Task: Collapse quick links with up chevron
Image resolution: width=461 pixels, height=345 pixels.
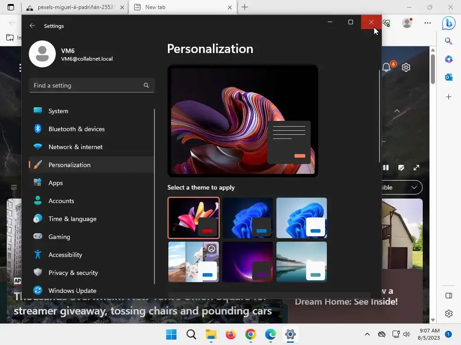Action: click(x=397, y=111)
